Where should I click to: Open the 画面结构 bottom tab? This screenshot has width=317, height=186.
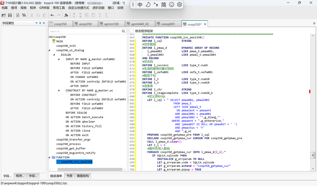pos(83,176)
